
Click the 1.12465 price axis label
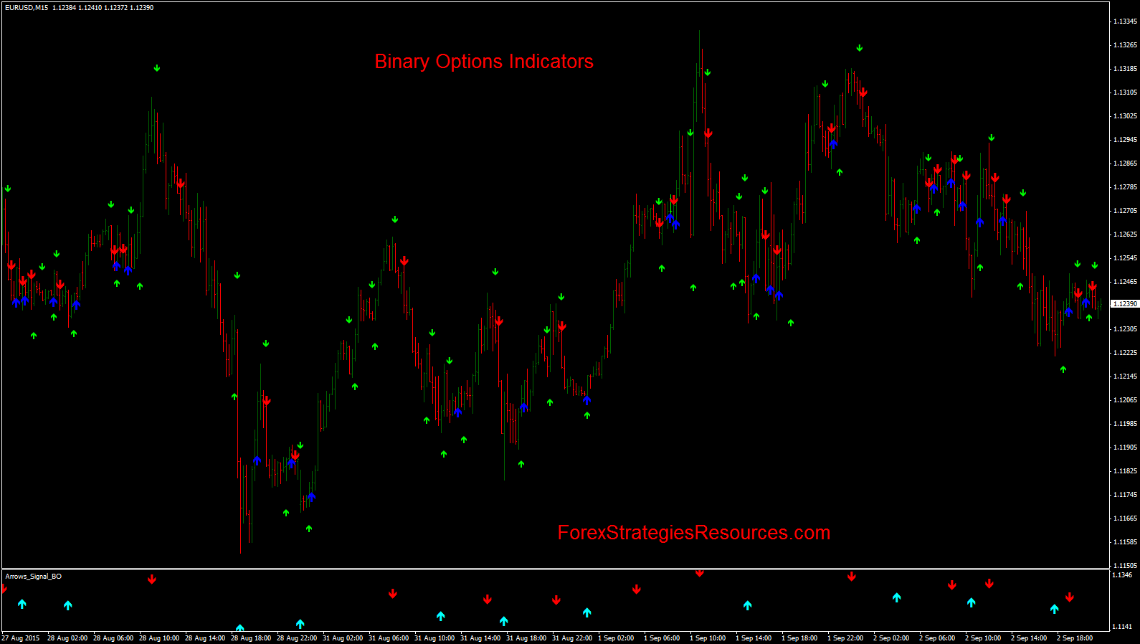click(x=1125, y=282)
